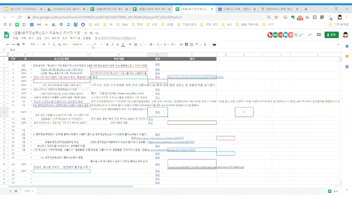This screenshot has width=352, height=198.
Task: Open the activity dashboard trend icon
Action: click(310, 35)
